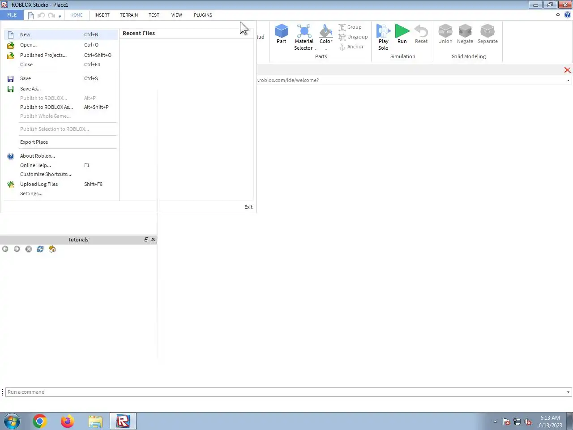Switch to the HOME ribbon tab
This screenshot has height=430, width=573.
[x=77, y=15]
